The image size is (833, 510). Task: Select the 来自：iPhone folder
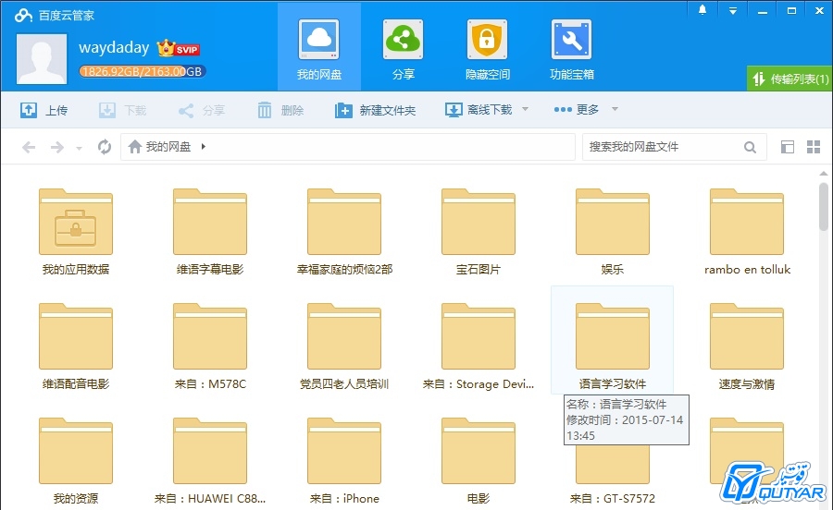(344, 461)
